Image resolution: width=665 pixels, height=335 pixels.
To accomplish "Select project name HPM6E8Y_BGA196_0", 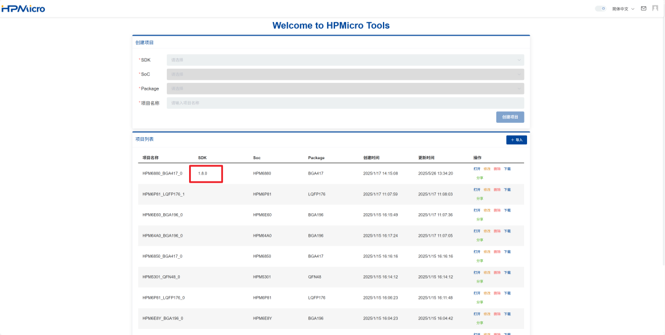I will [163, 318].
